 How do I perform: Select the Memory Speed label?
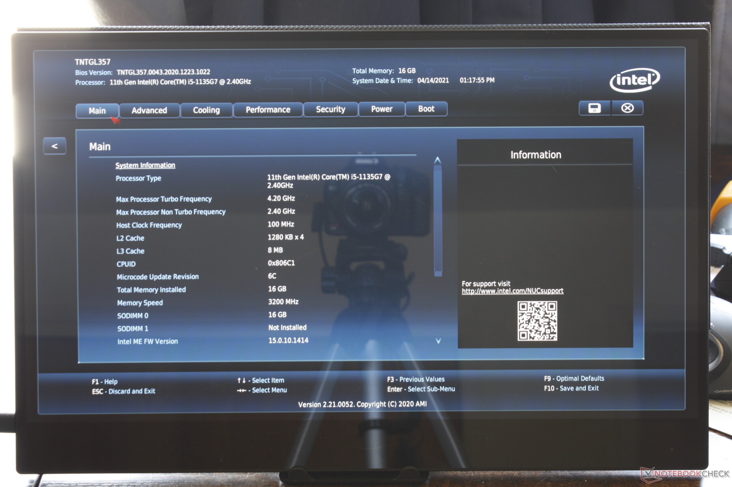click(x=140, y=303)
